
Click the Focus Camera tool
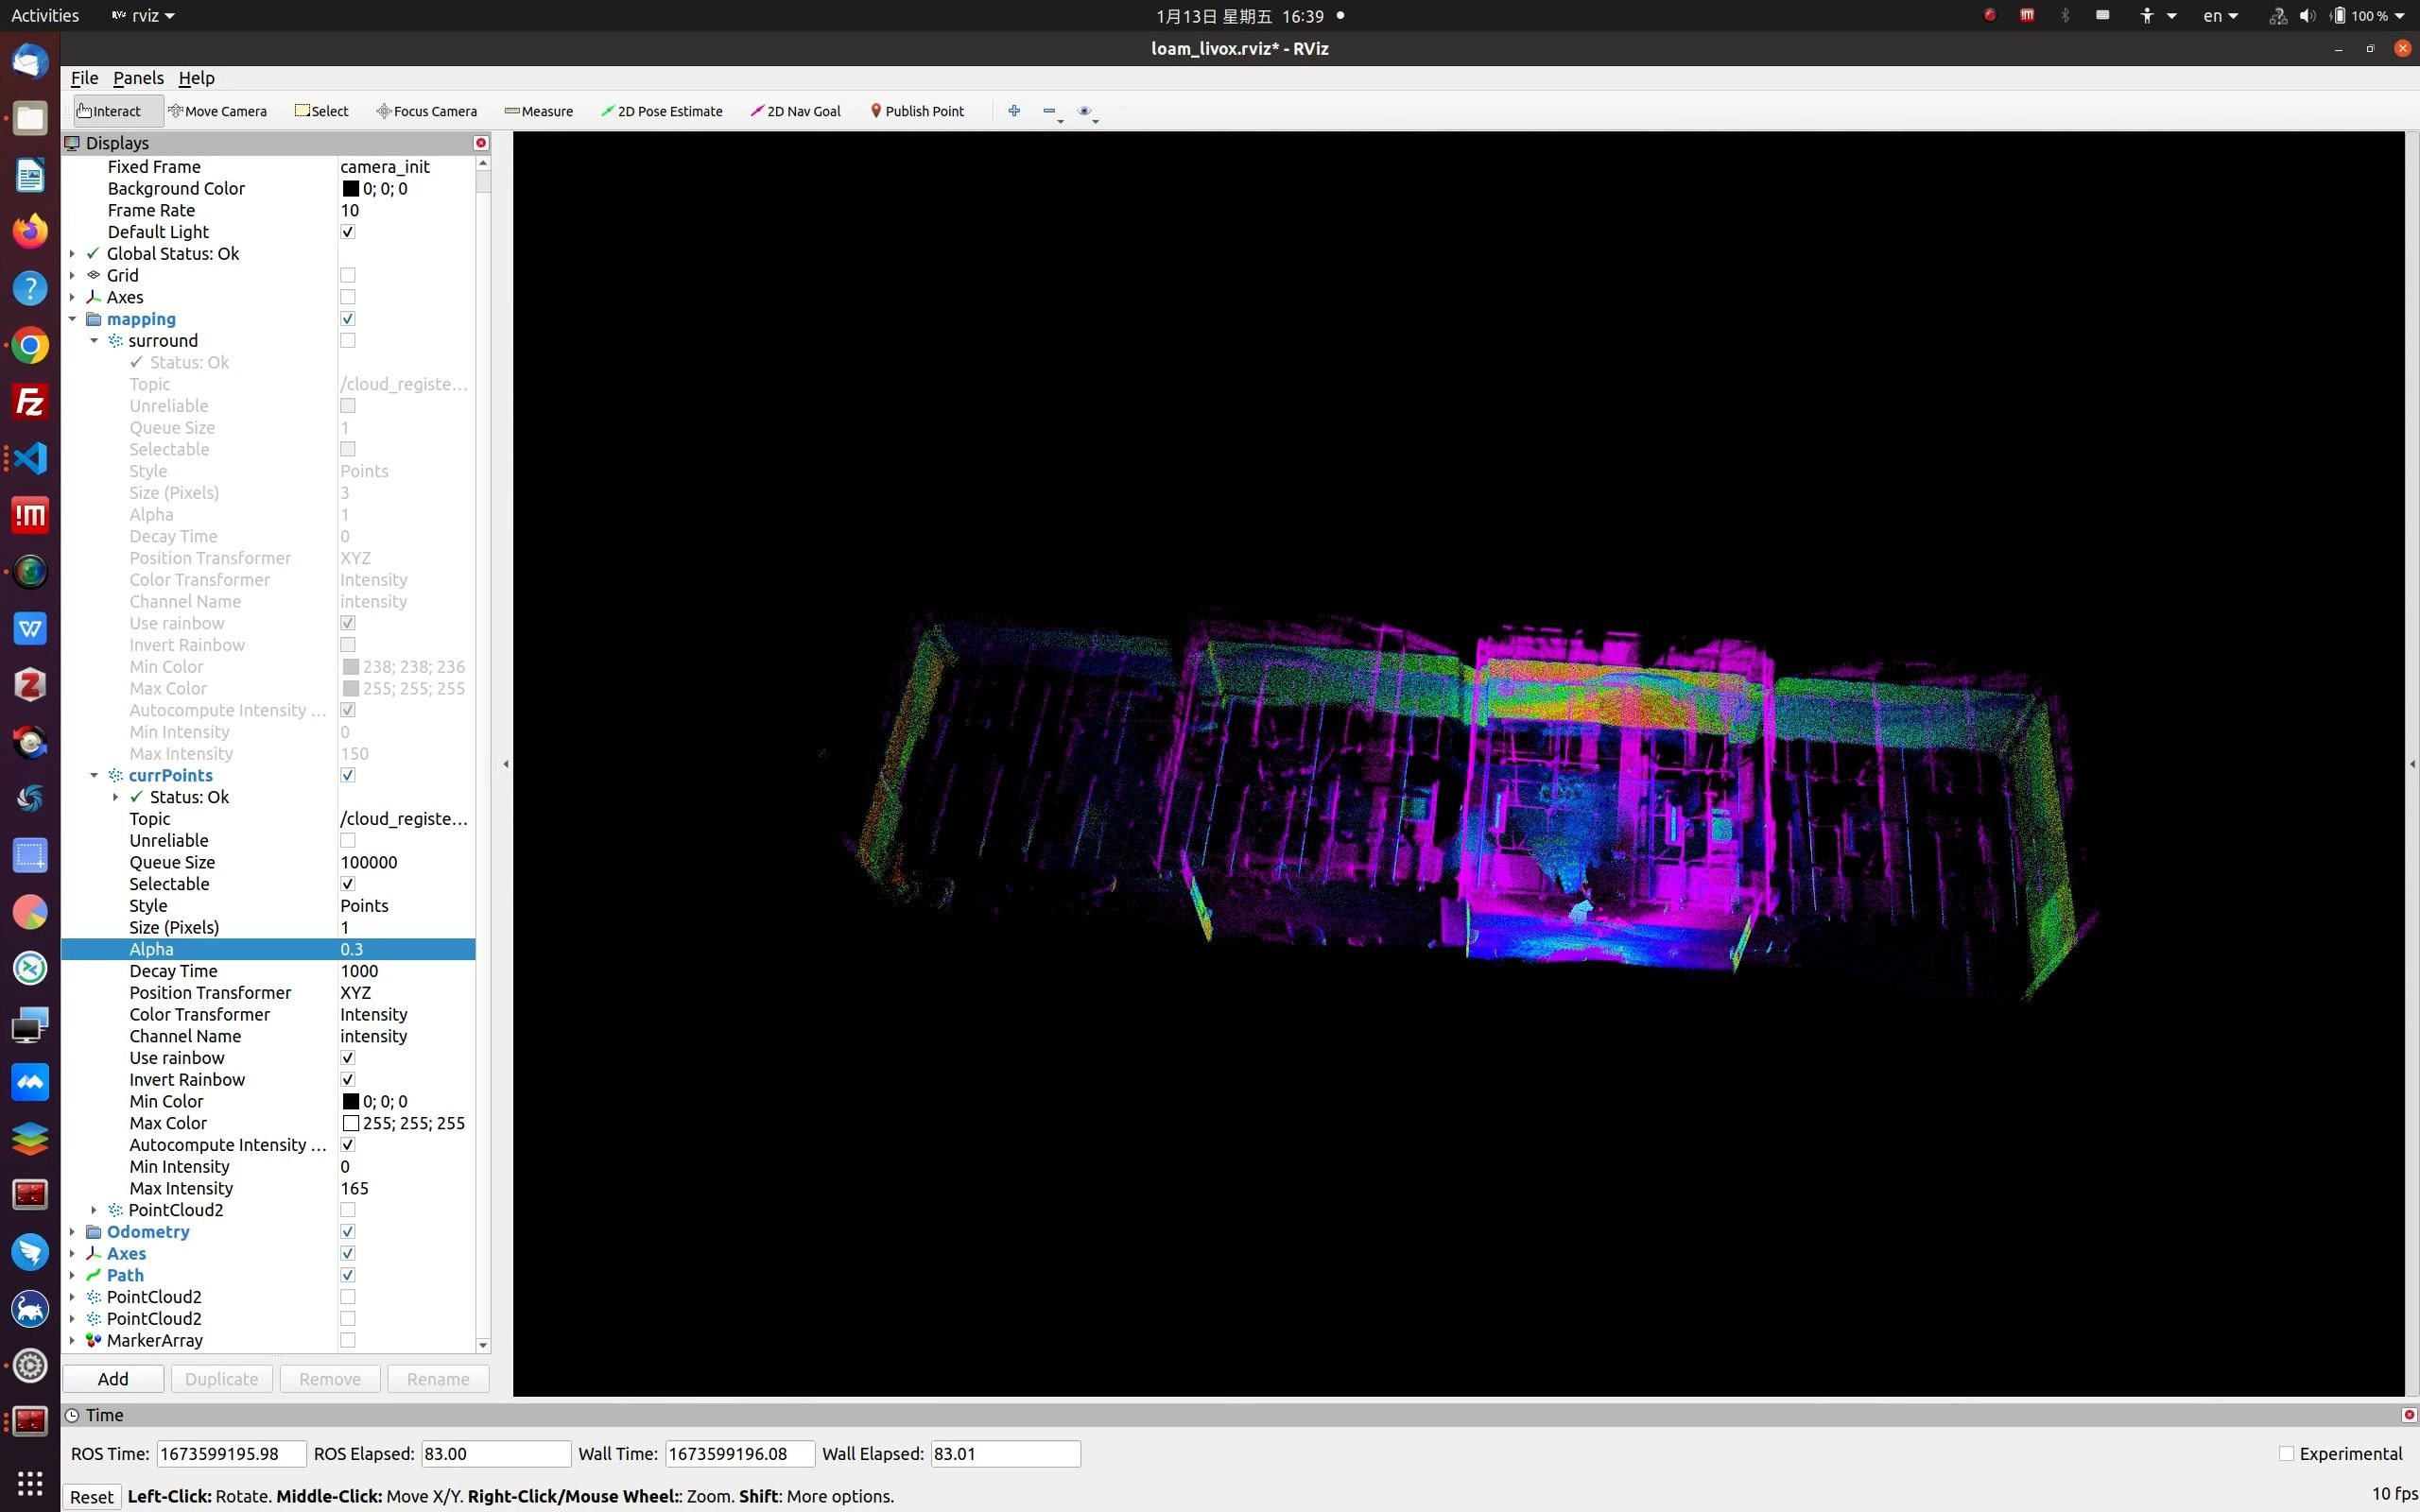427,111
